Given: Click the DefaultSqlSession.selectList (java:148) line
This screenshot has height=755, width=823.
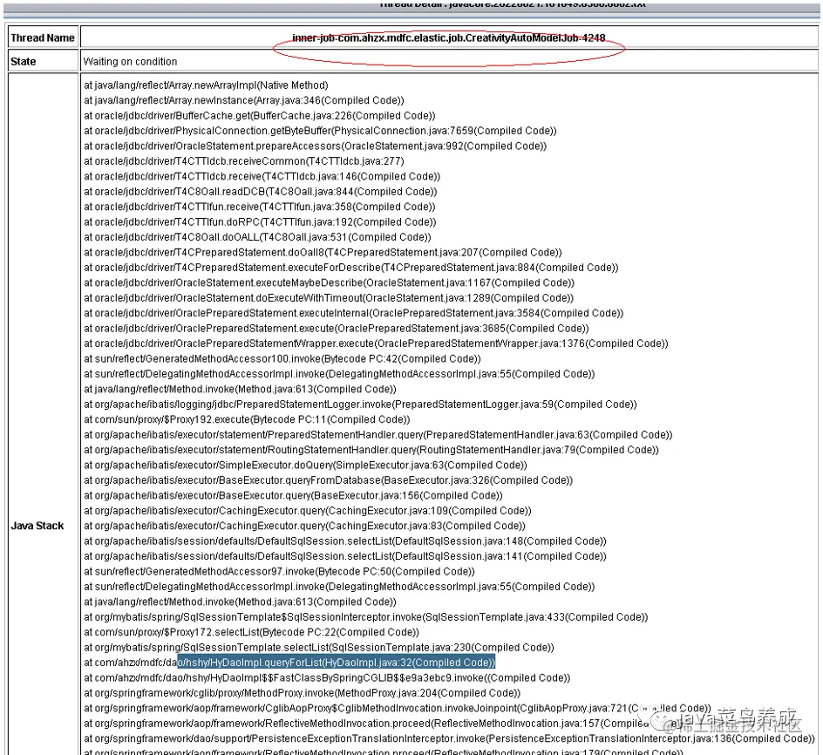Looking at the screenshot, I should point(345,541).
